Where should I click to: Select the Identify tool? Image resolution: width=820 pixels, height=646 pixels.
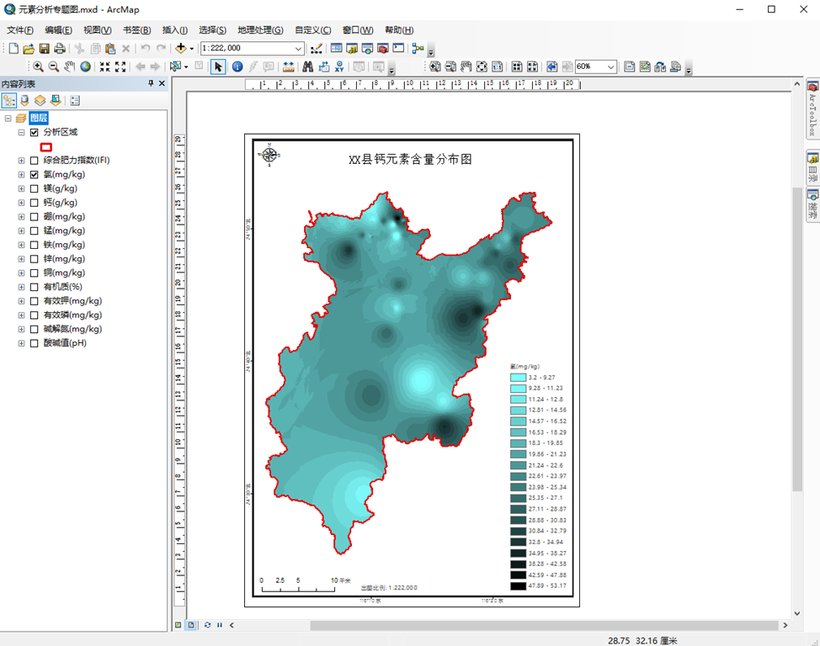(x=237, y=66)
